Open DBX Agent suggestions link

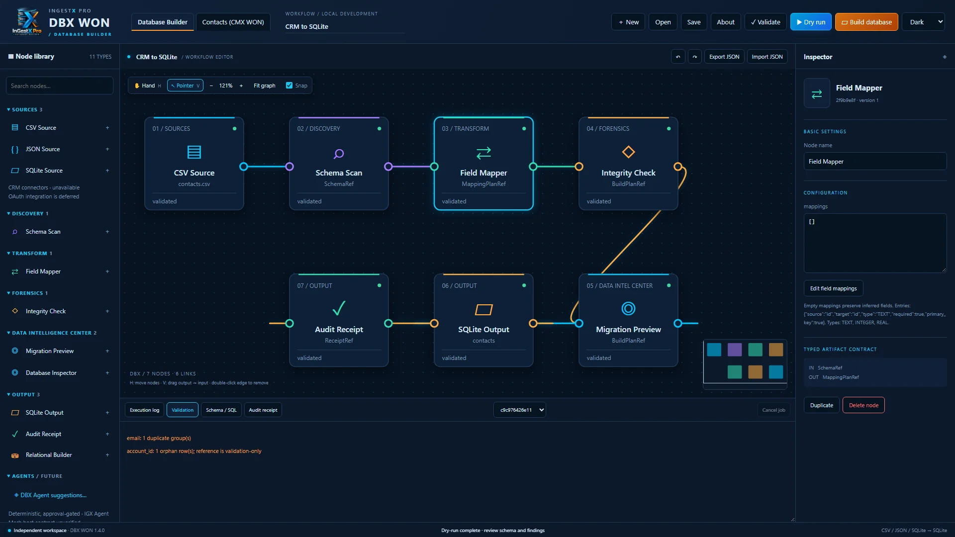pos(50,495)
